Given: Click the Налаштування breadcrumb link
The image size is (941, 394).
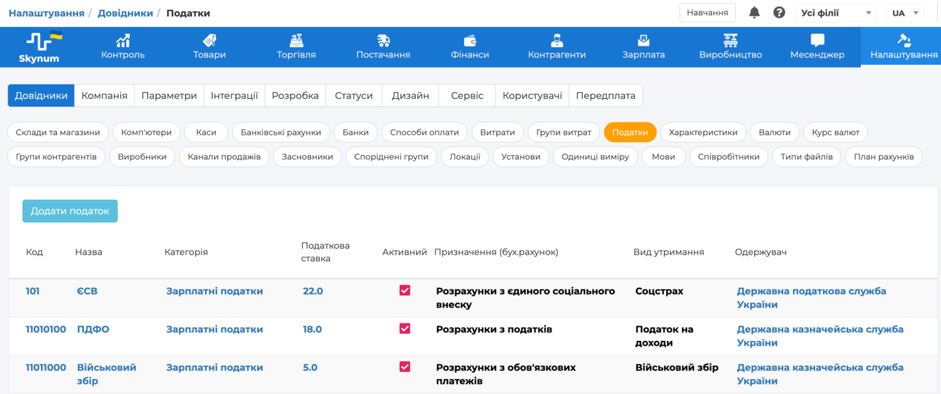Looking at the screenshot, I should click(x=46, y=13).
